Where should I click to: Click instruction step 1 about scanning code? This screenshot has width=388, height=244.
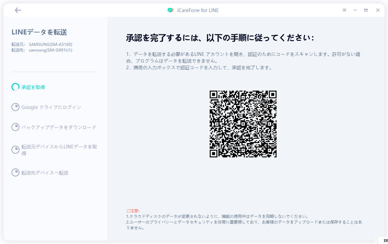click(243, 57)
